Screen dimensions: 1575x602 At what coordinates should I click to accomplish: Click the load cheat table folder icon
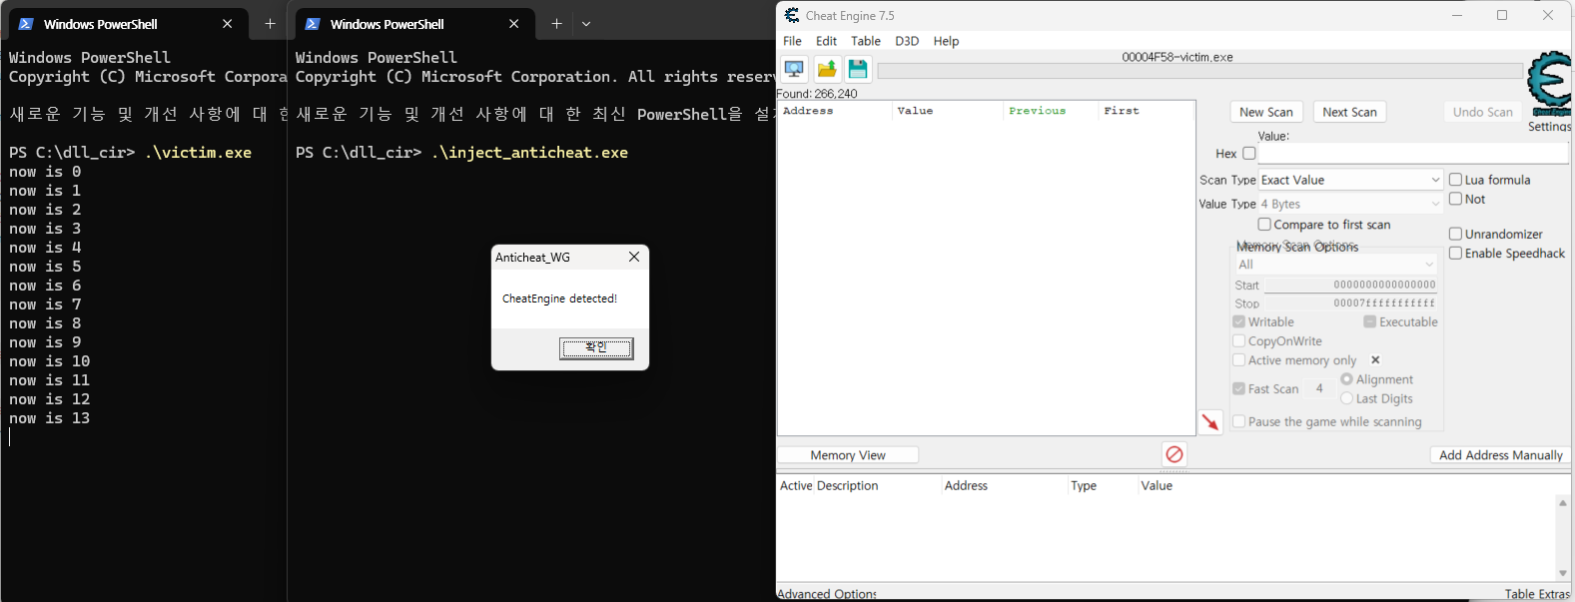tap(827, 69)
